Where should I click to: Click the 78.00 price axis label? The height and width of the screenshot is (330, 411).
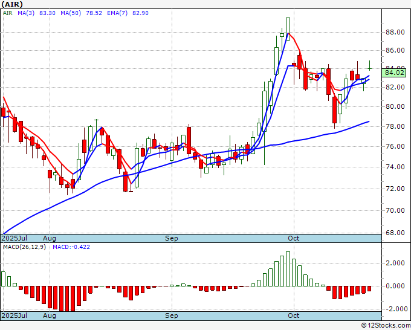click(x=395, y=126)
